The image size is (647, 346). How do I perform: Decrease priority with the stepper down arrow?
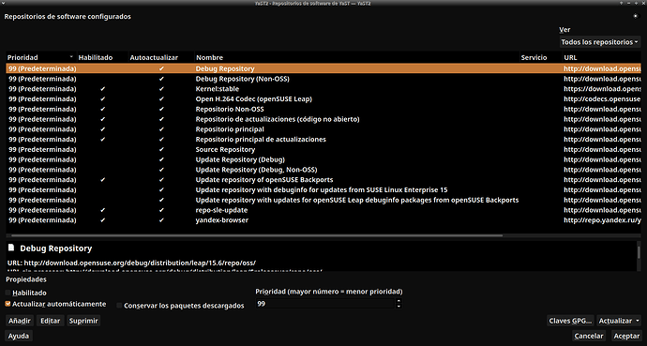(x=399, y=306)
